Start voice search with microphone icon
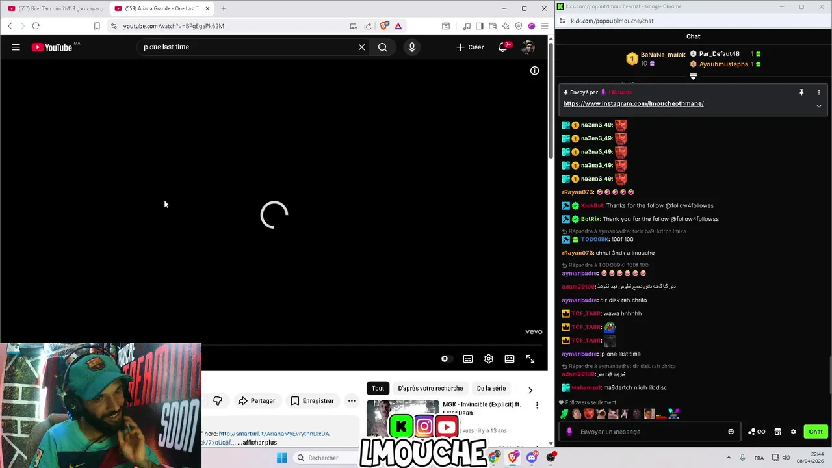Viewport: 832px width, 468px height. (411, 47)
